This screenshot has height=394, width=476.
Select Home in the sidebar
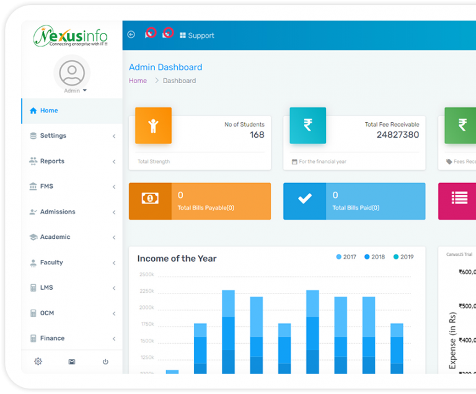(x=72, y=110)
